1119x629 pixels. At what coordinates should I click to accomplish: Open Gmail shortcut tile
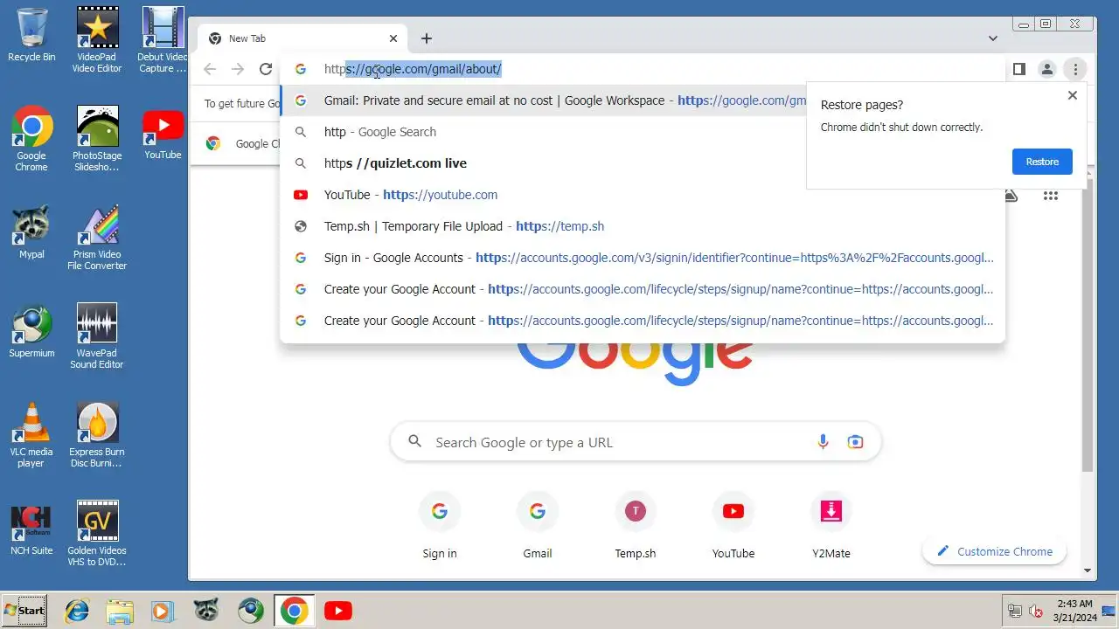[538, 525]
